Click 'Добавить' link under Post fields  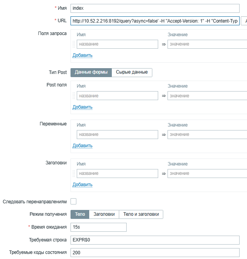pos(83,107)
